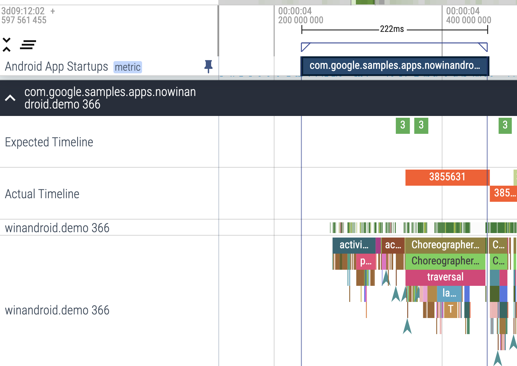Select the top-level Choreographer slice
Screen dimensions: 517x366
[x=445, y=245]
